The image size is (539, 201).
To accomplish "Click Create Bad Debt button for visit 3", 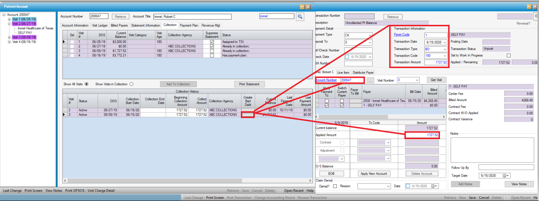I will click(248, 115).
